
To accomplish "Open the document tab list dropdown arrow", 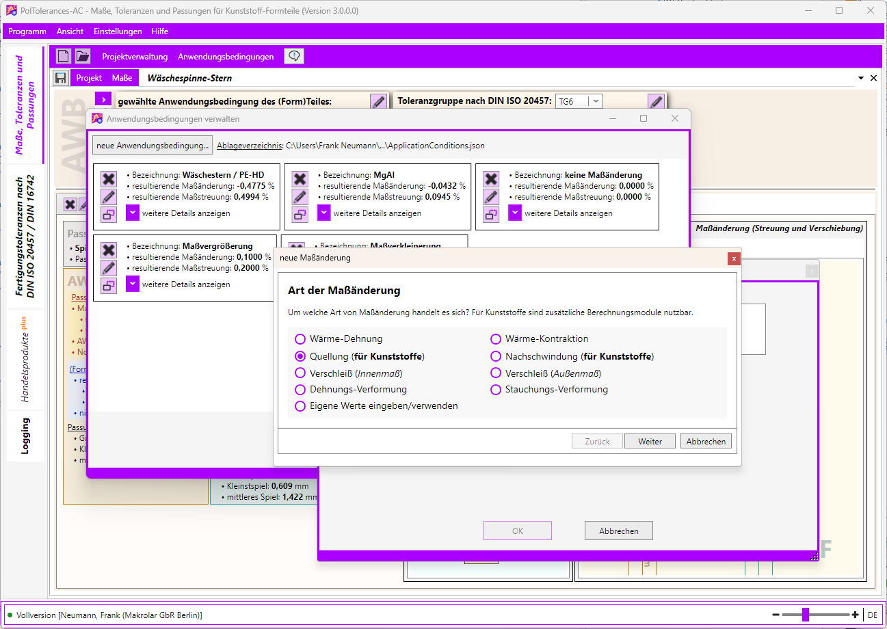I will (861, 78).
